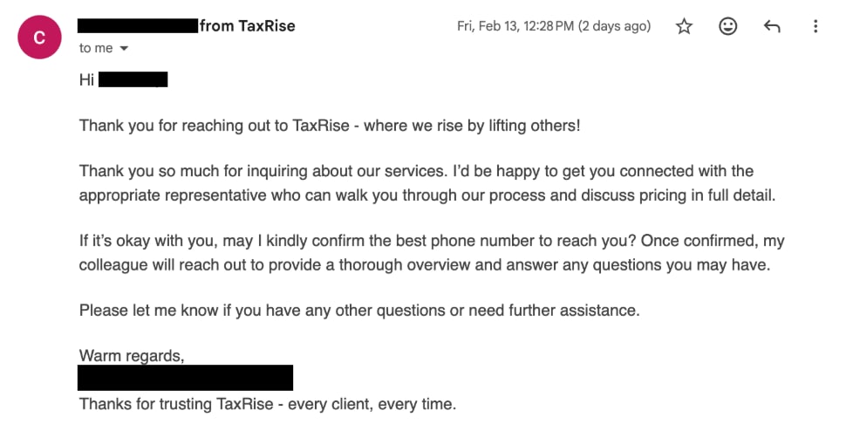The width and height of the screenshot is (853, 438).
Task: Click the "Hi" greeting word
Action: [x=86, y=80]
